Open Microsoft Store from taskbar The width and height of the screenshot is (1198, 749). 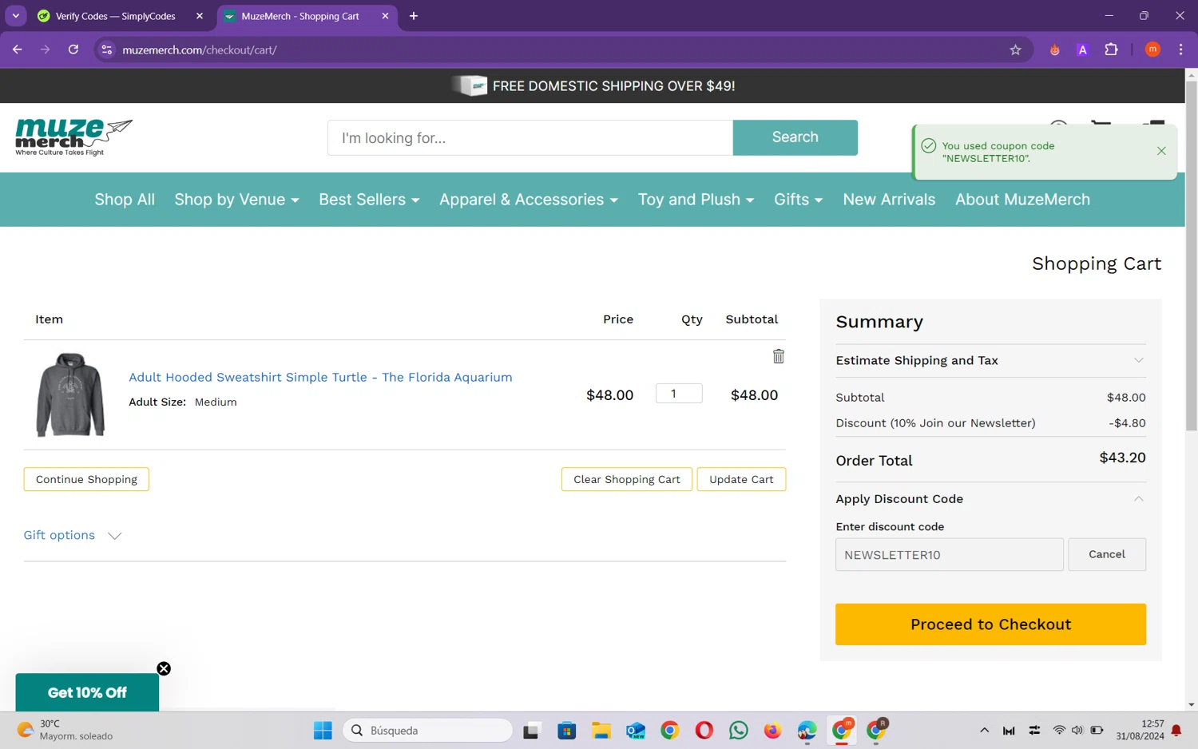(566, 730)
